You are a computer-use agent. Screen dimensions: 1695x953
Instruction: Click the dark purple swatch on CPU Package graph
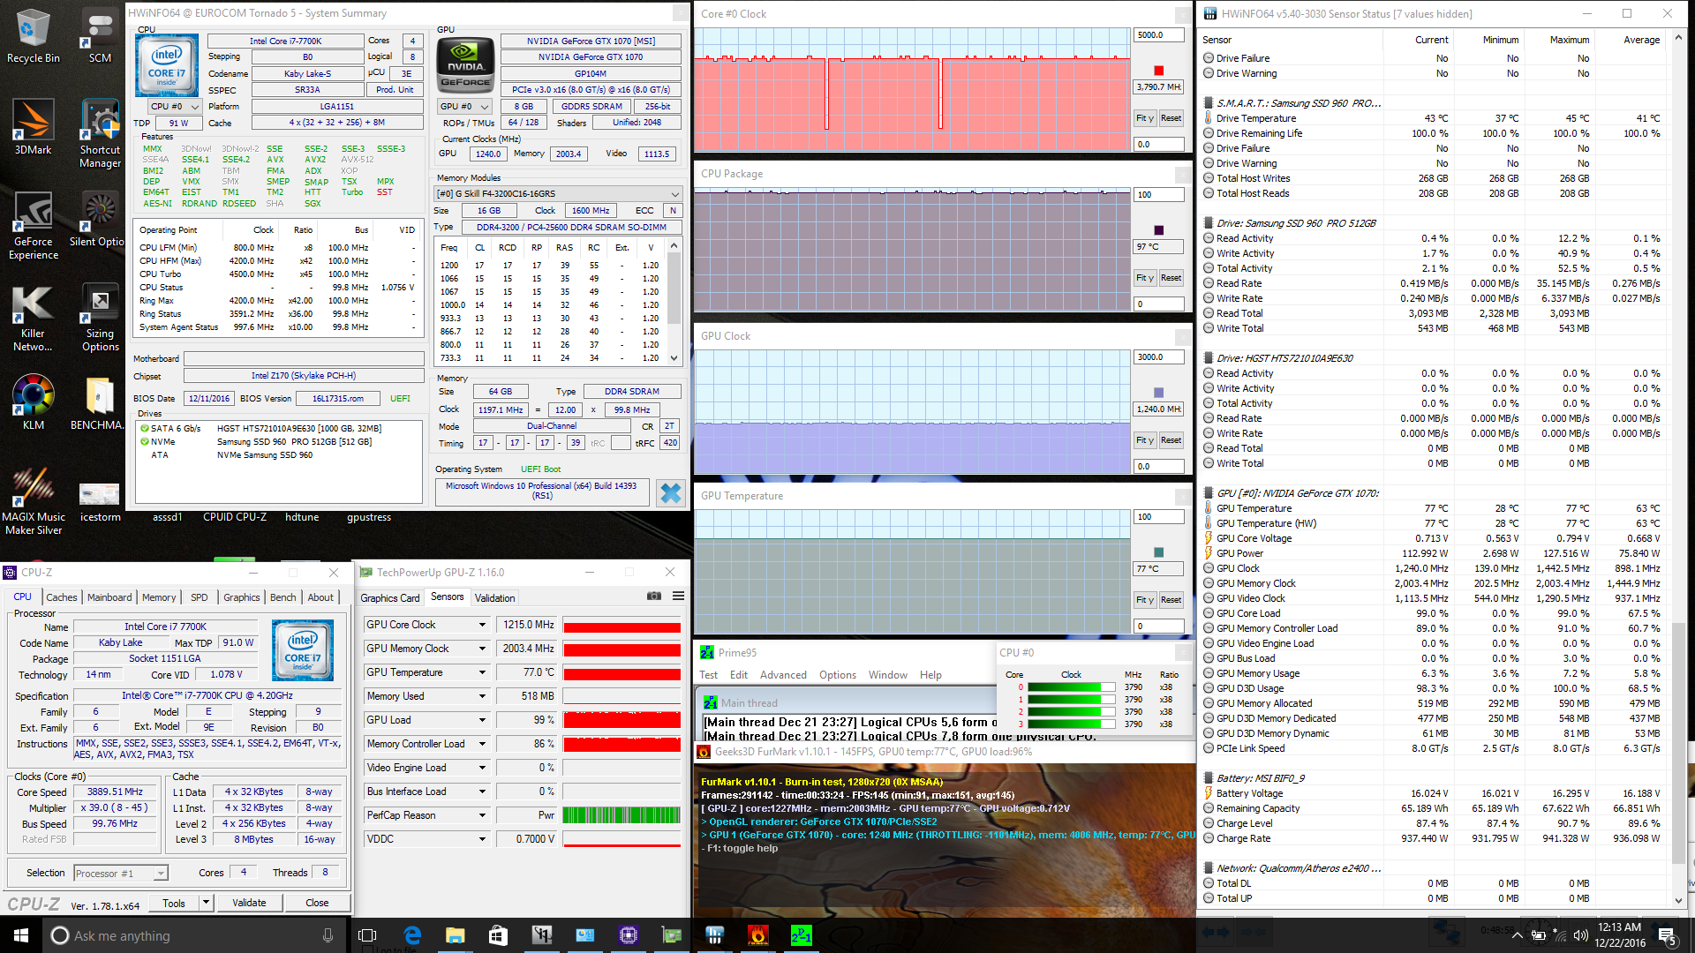[x=1159, y=230]
